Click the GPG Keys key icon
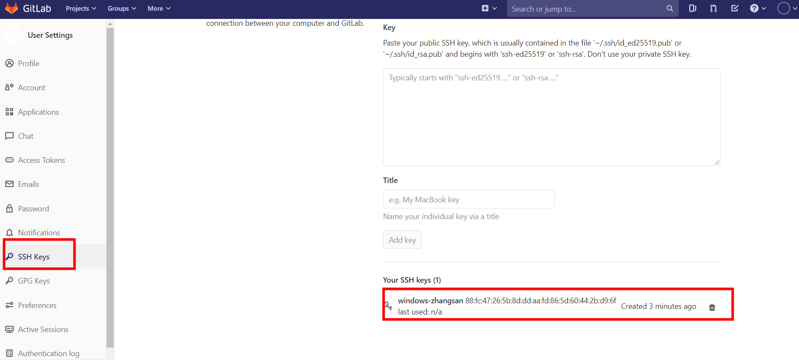The width and height of the screenshot is (799, 360). point(9,281)
